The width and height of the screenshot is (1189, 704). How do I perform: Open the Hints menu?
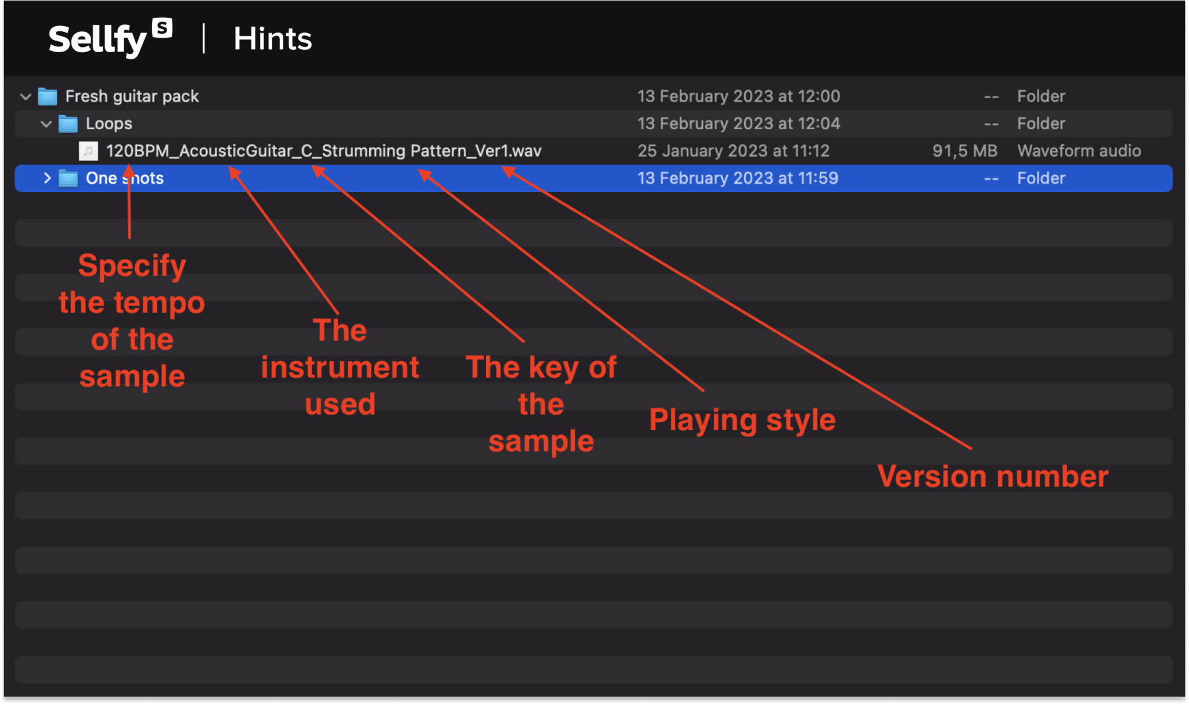coord(272,38)
